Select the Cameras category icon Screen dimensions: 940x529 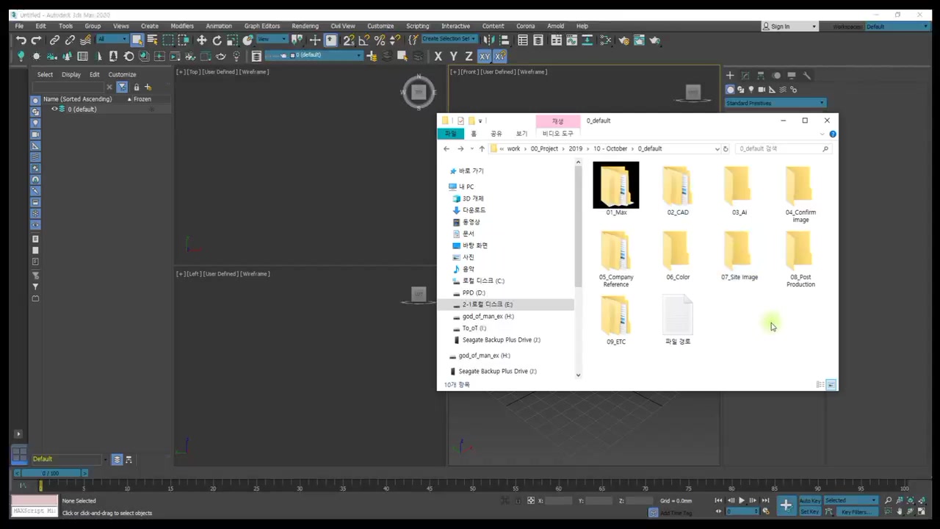coord(762,90)
